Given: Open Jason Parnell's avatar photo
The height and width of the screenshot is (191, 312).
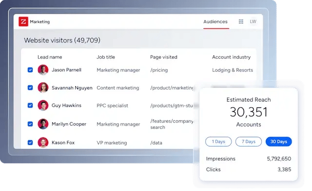Looking at the screenshot, I should click(43, 70).
